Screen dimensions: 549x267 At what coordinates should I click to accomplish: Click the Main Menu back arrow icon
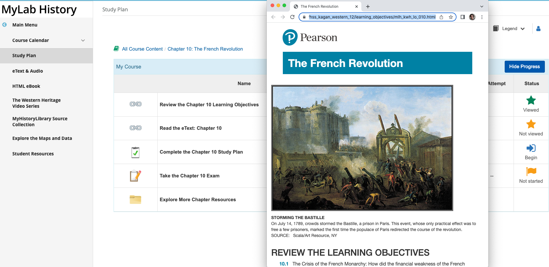click(4, 25)
